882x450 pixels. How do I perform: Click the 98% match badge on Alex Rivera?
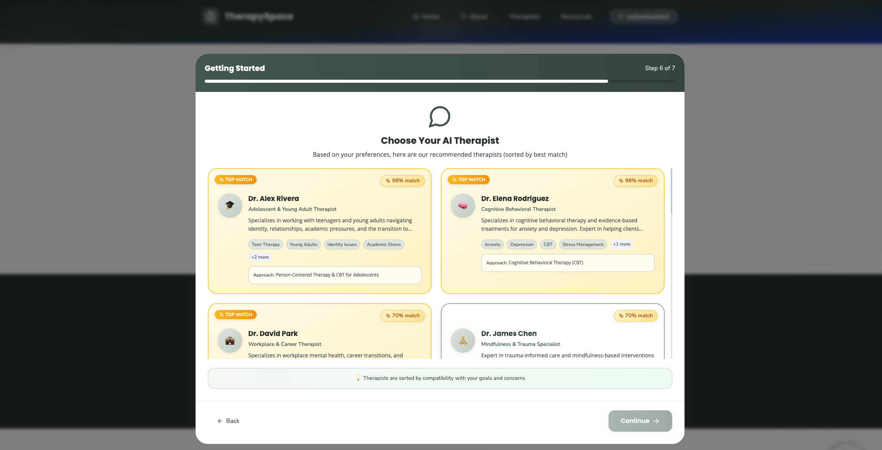click(403, 181)
